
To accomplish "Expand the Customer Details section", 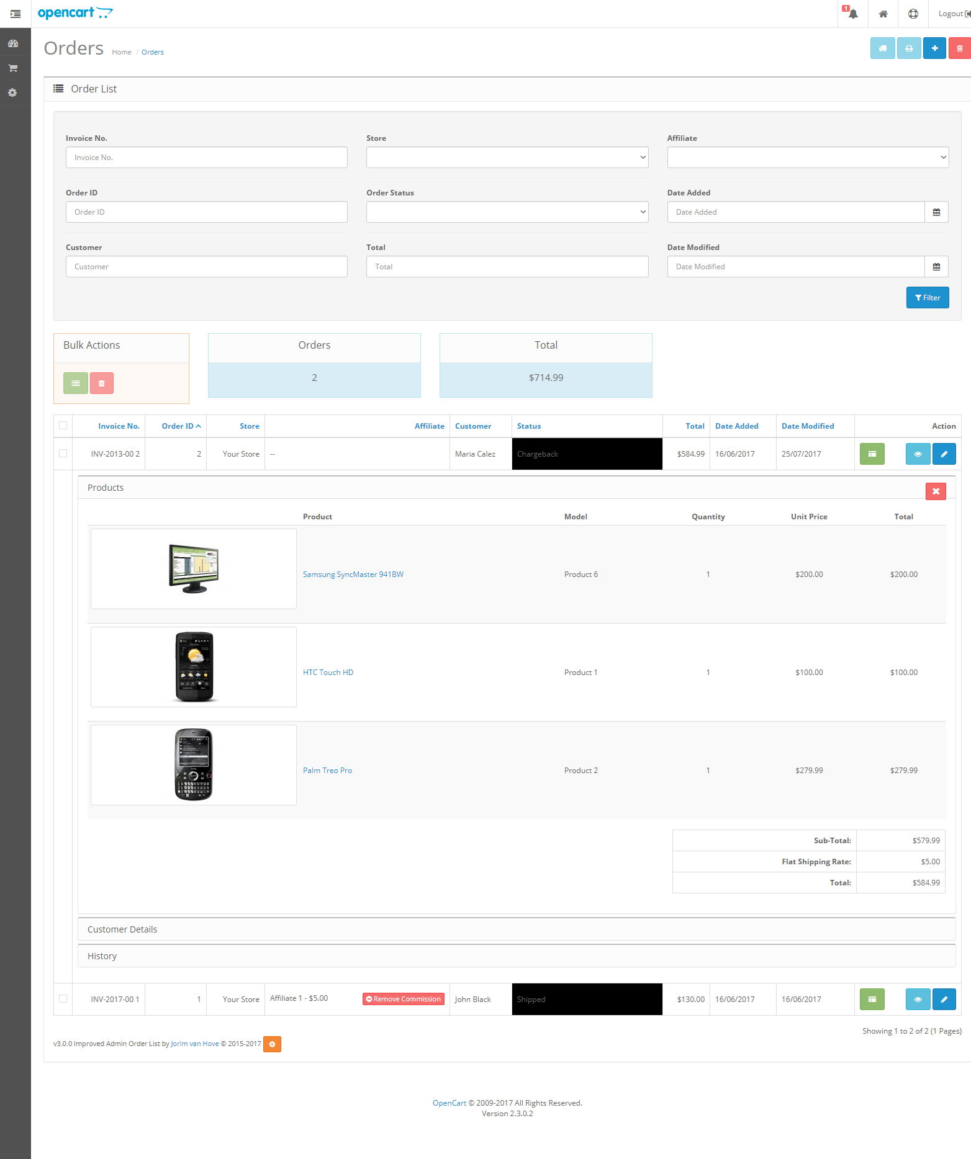I will click(x=122, y=929).
